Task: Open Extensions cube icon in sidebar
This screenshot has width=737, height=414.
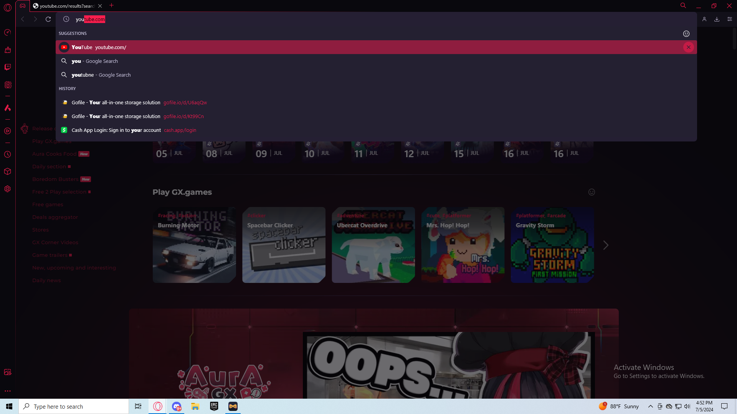Action: pyautogui.click(x=8, y=171)
